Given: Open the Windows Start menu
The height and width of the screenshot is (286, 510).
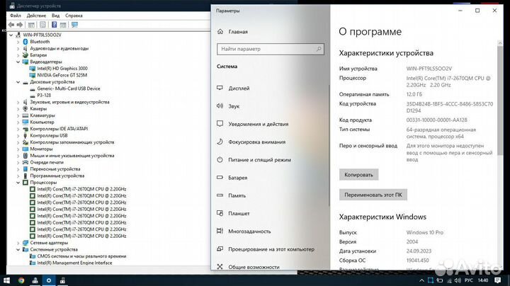Looking at the screenshot, I should click(x=6, y=280).
